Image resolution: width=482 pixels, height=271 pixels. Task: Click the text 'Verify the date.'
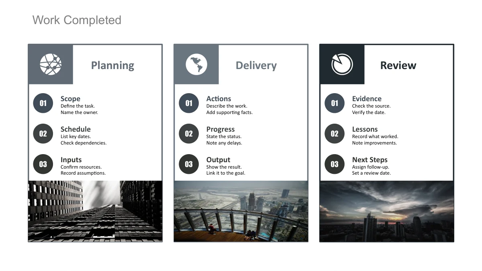369,112
